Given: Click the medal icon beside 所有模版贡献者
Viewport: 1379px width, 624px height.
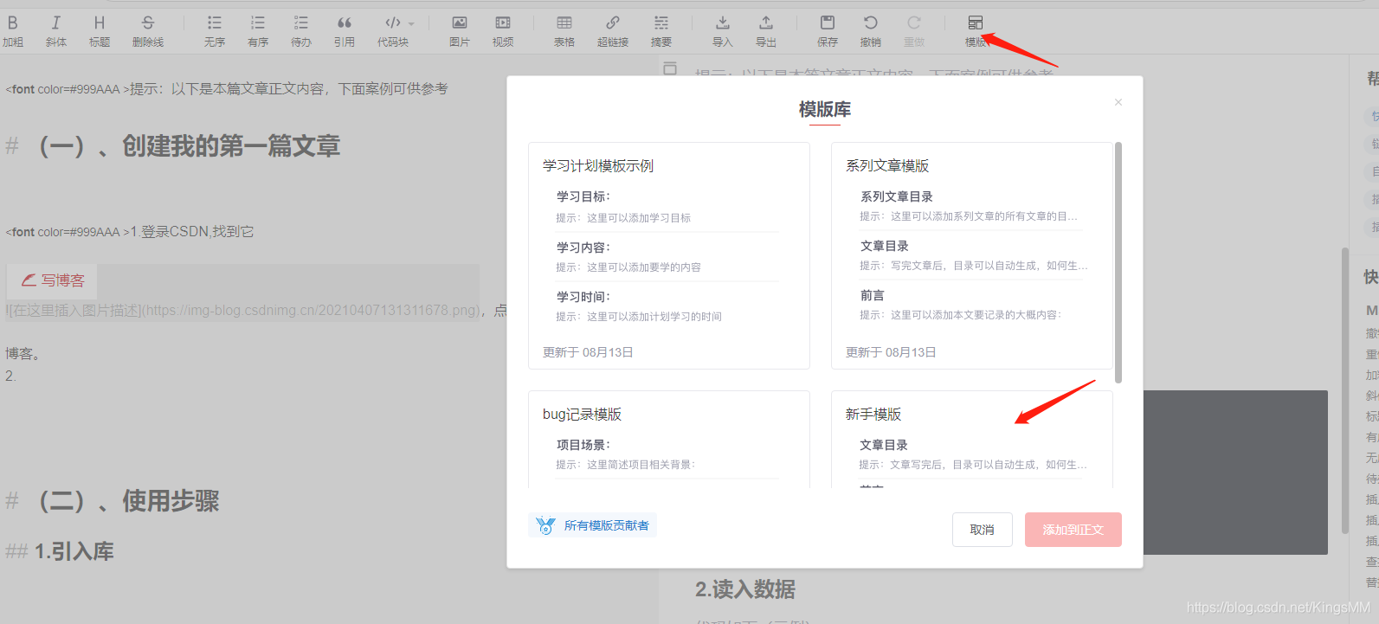Looking at the screenshot, I should (545, 525).
